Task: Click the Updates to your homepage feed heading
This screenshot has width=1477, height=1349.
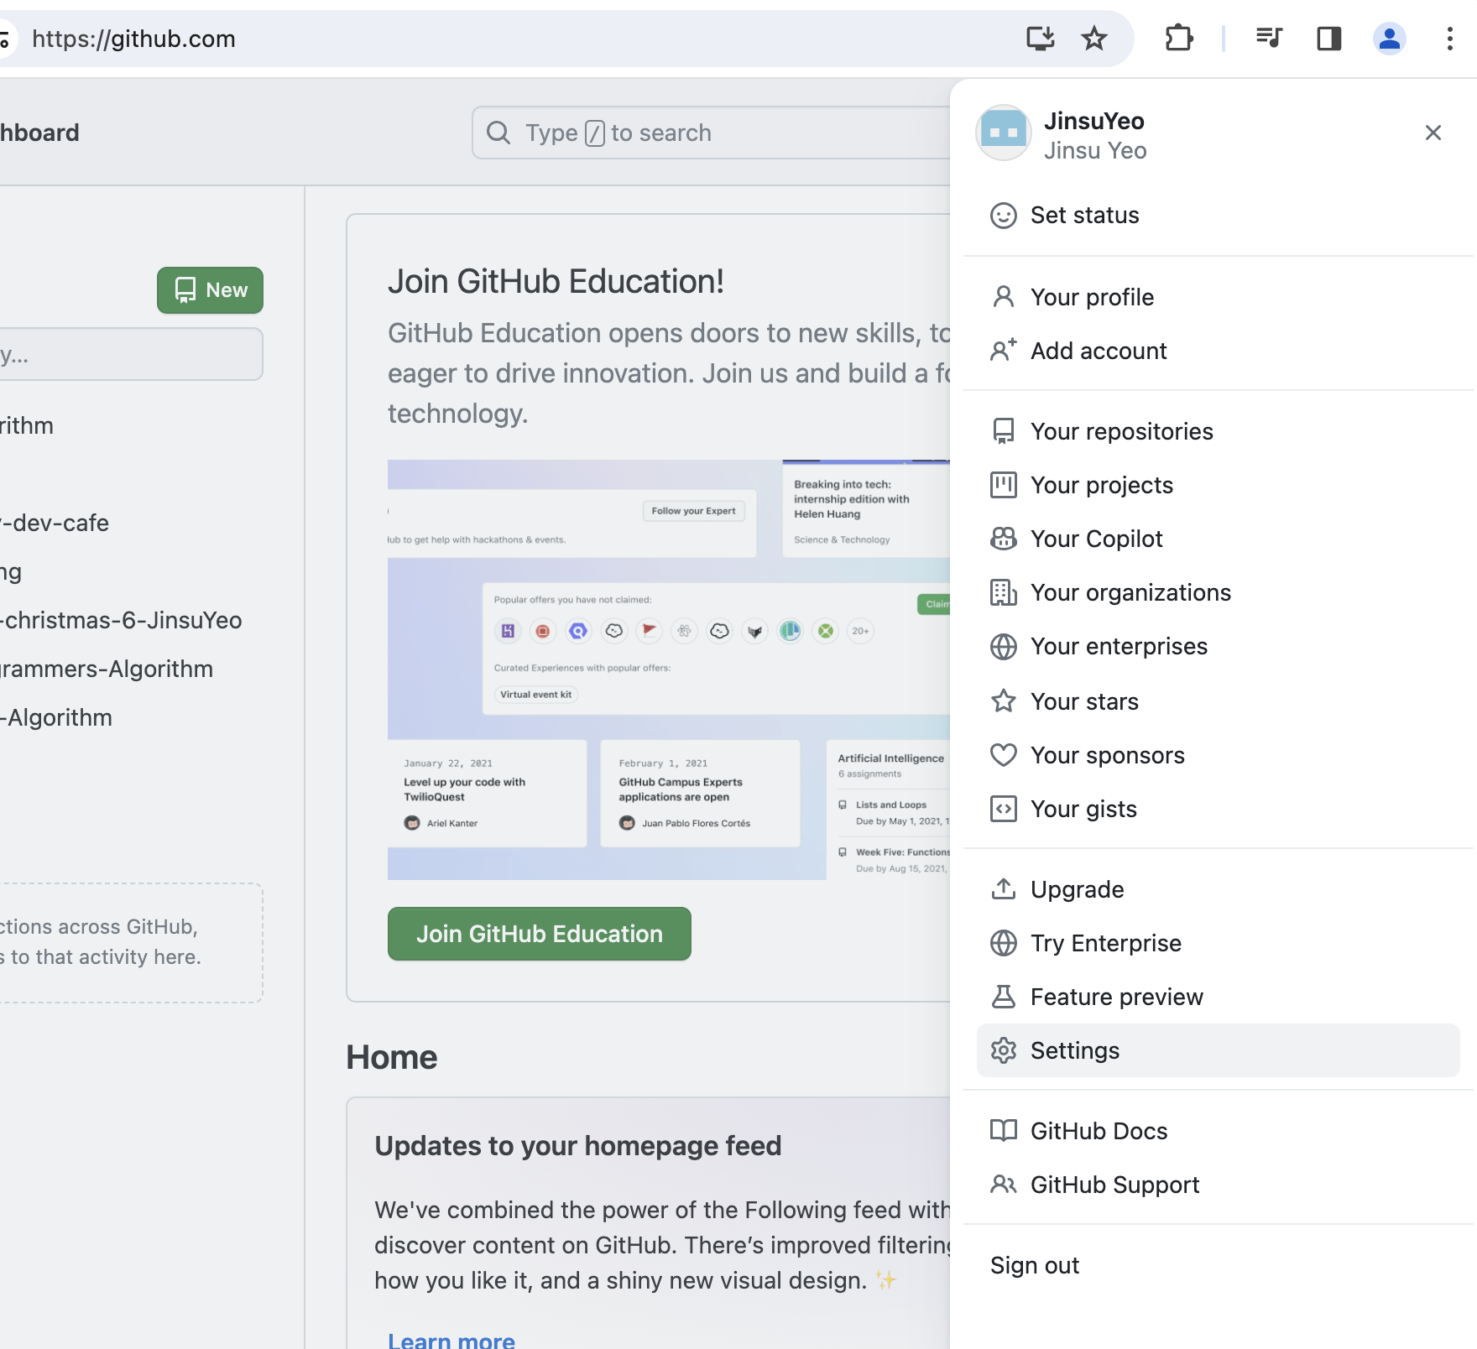Action: click(578, 1146)
